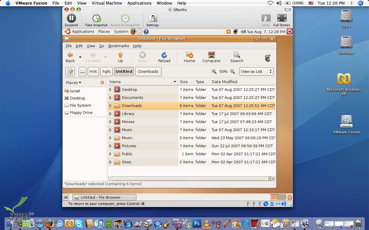Switch to the first orange workspace
The height and width of the screenshot is (230, 369).
pos(274,197)
